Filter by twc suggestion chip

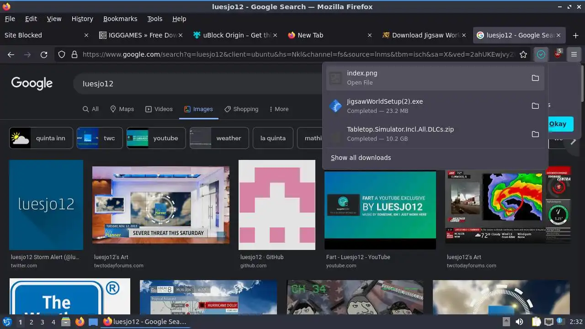(x=100, y=138)
